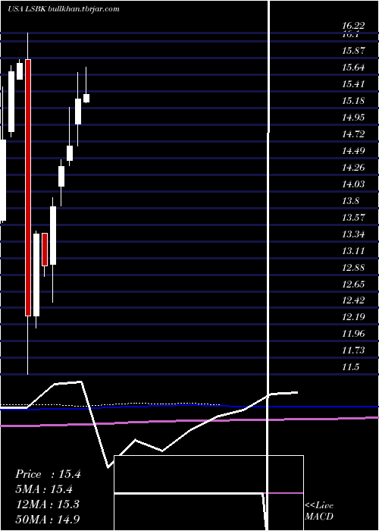
Task: Click the 11.73 price axis label
Action: 353,350
